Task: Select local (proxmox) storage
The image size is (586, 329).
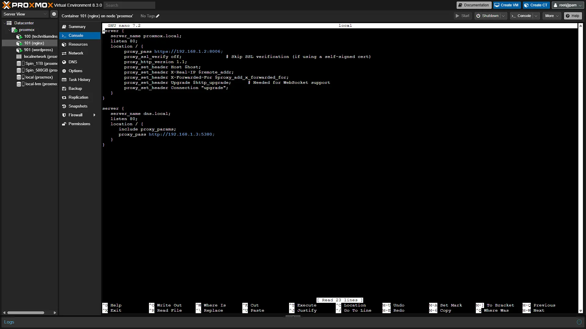Action: coord(30,77)
